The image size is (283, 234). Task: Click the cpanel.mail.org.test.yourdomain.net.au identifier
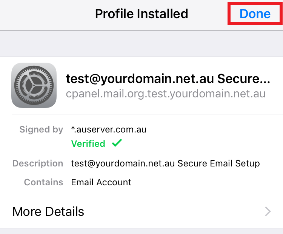pyautogui.click(x=166, y=94)
